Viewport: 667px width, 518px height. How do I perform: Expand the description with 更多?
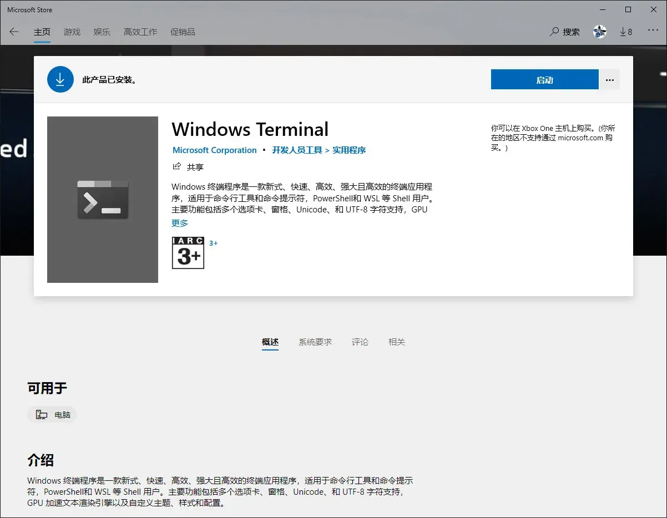pos(180,223)
